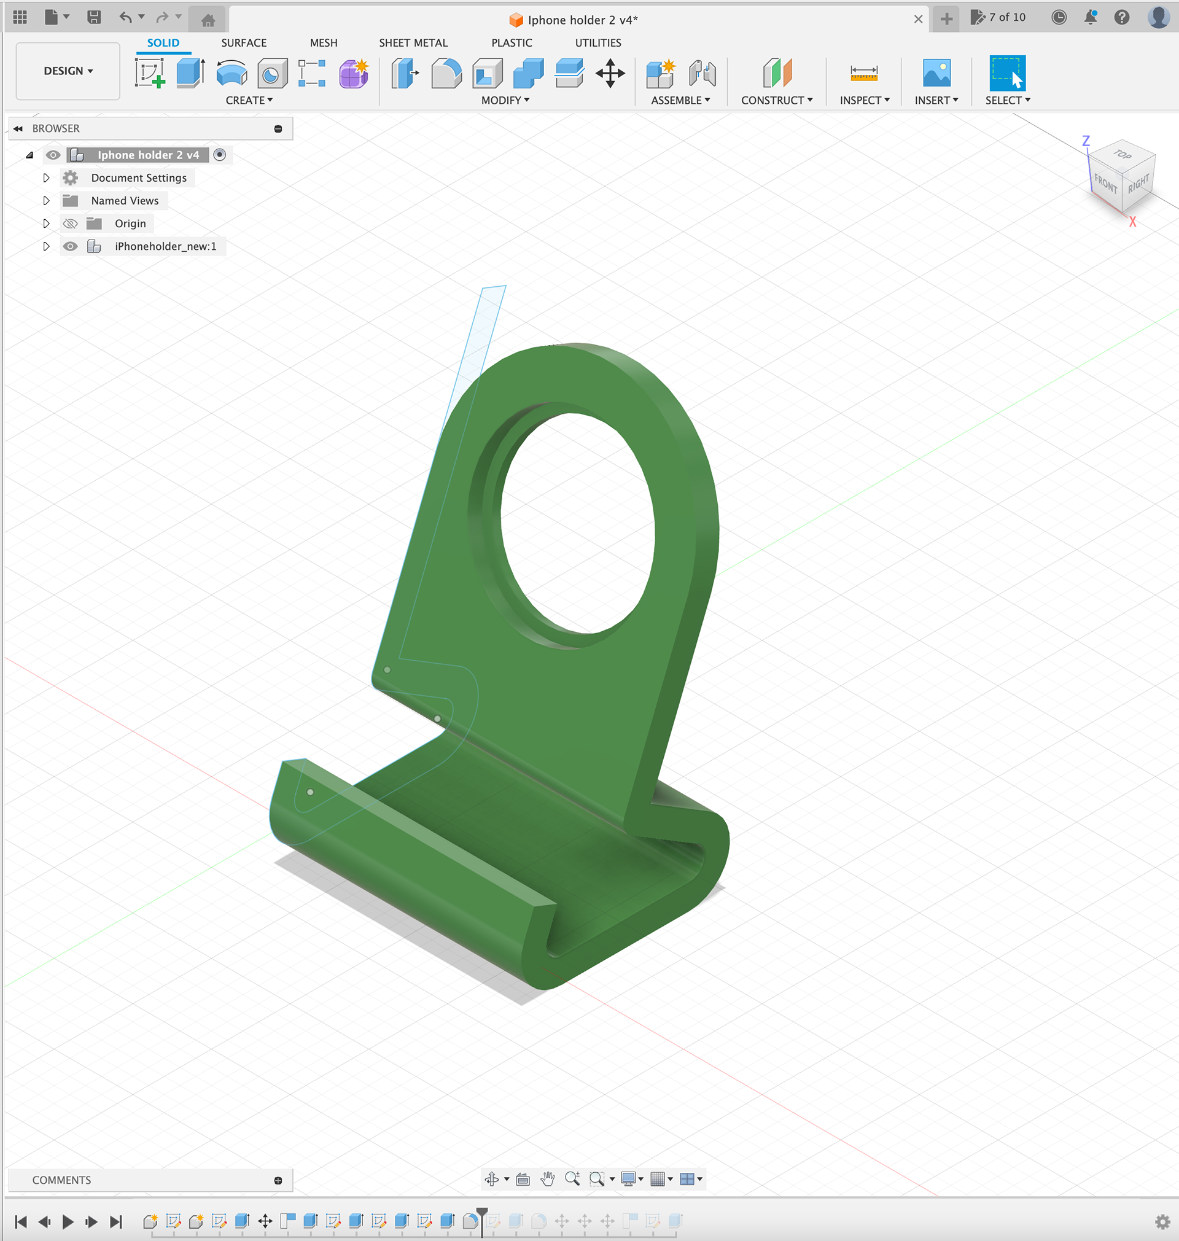Open the INSERT dropdown menu

coord(936,101)
